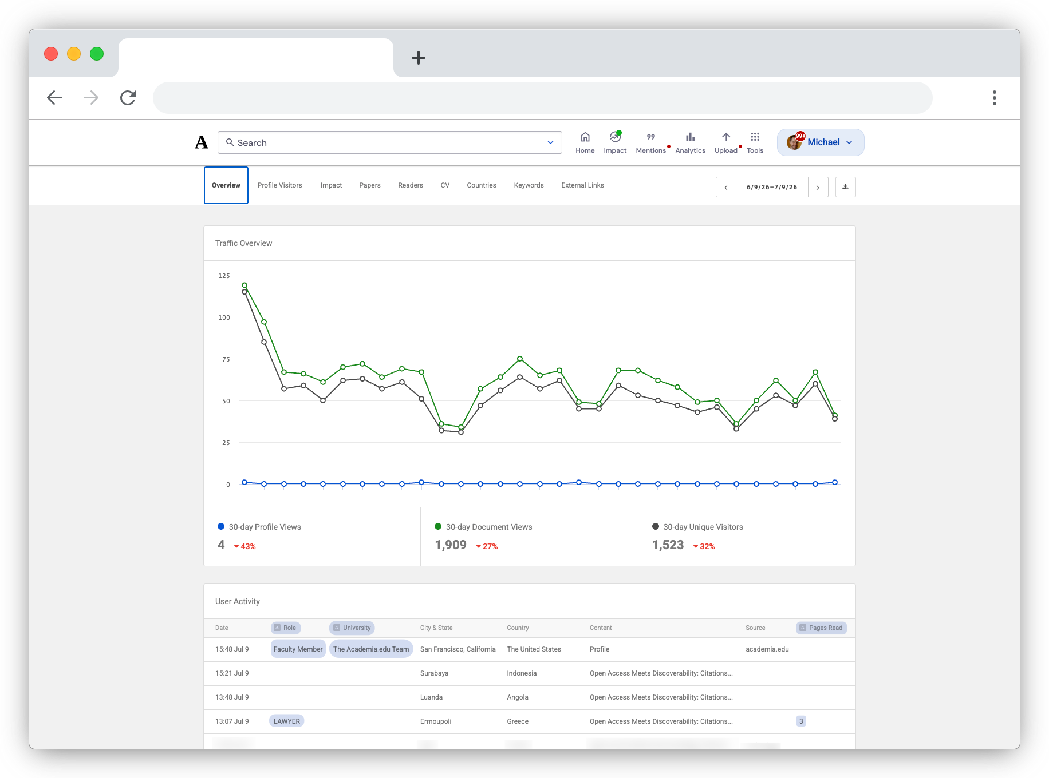Open the Tools grid icon
Image resolution: width=1049 pixels, height=778 pixels.
coord(755,137)
